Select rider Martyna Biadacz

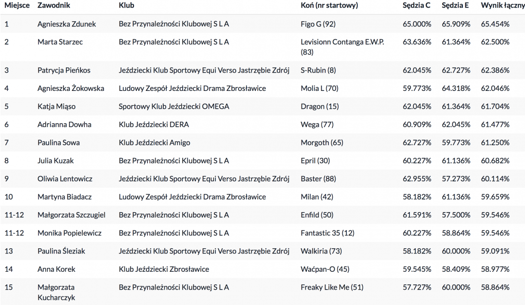pyautogui.click(x=64, y=197)
